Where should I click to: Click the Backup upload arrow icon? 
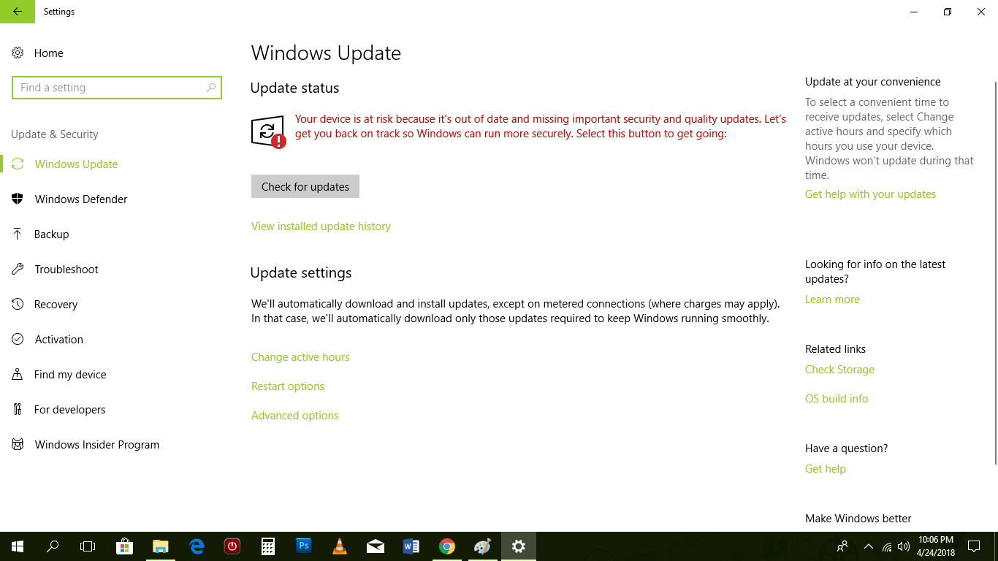(18, 234)
